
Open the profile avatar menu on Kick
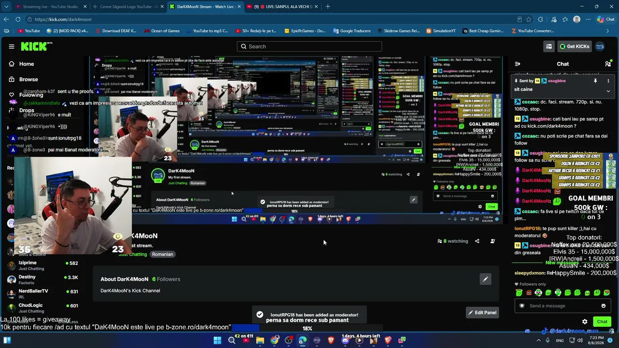point(600,46)
